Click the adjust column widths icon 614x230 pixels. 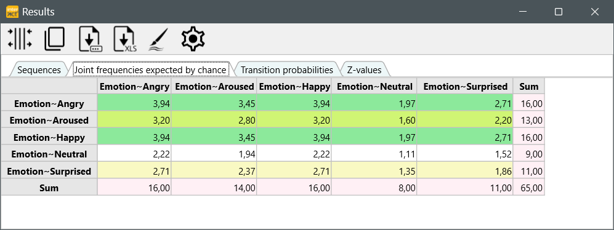click(20, 39)
